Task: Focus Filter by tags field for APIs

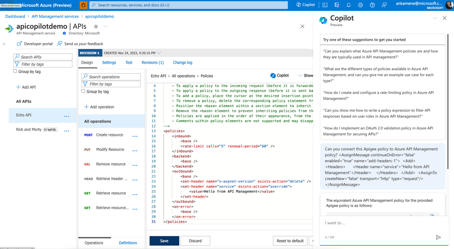Action: click(x=43, y=64)
